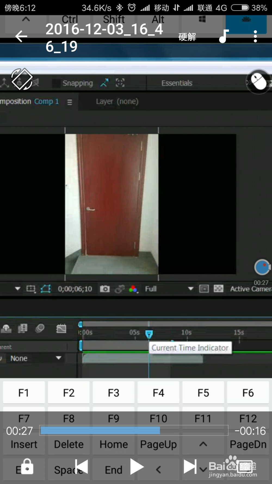Open the Full resolution dropdown
The width and height of the screenshot is (272, 484).
coord(169,289)
